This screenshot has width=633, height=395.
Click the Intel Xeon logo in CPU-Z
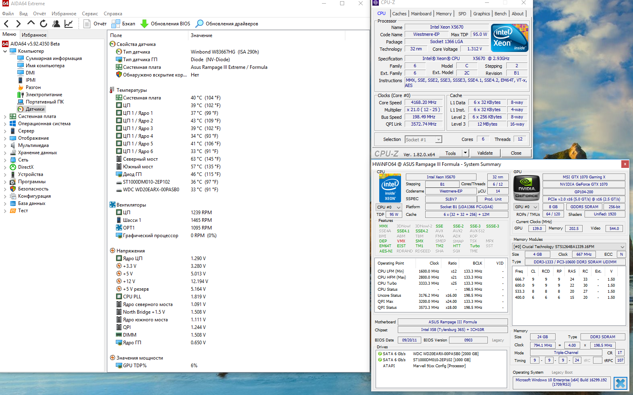coord(510,38)
